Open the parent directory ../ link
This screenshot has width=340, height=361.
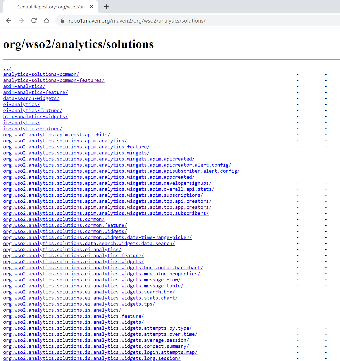tap(7, 68)
